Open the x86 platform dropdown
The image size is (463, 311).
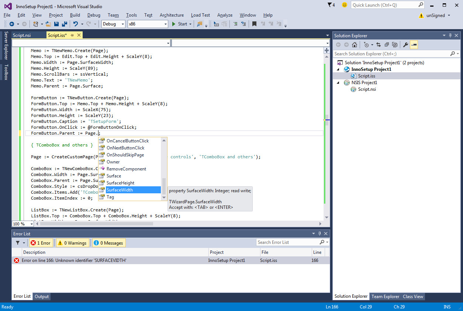(x=166, y=24)
